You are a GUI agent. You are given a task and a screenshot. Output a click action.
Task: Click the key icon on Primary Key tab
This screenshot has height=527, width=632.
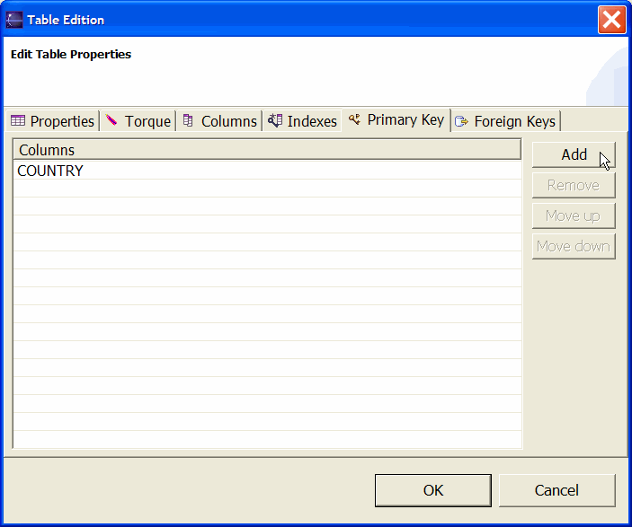click(x=355, y=119)
